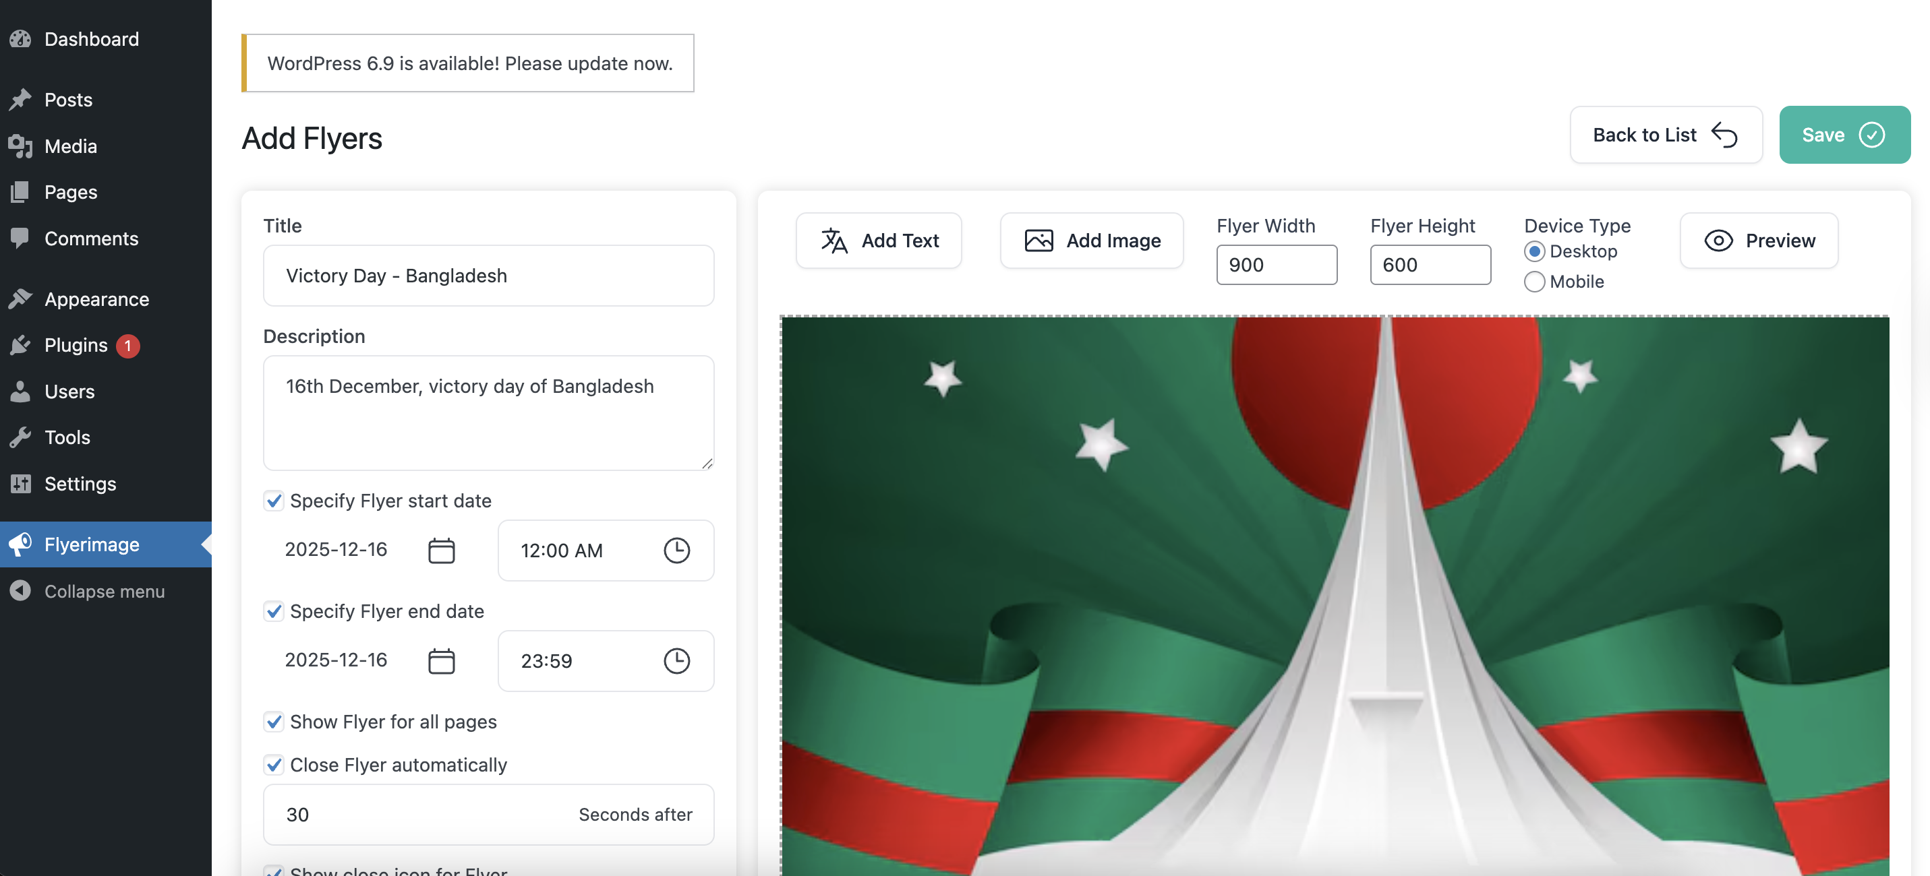Open the Settings admin menu item
1930x876 pixels.
[80, 484]
